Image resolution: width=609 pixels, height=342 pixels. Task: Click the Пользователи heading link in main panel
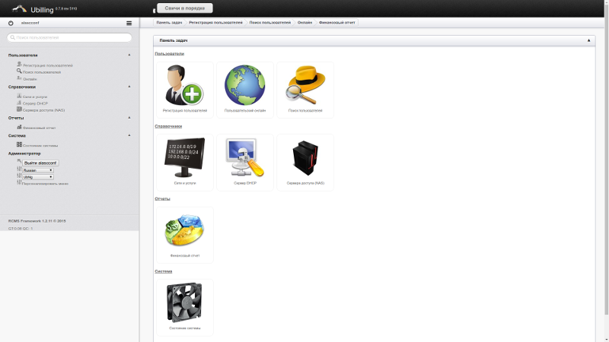pyautogui.click(x=169, y=53)
